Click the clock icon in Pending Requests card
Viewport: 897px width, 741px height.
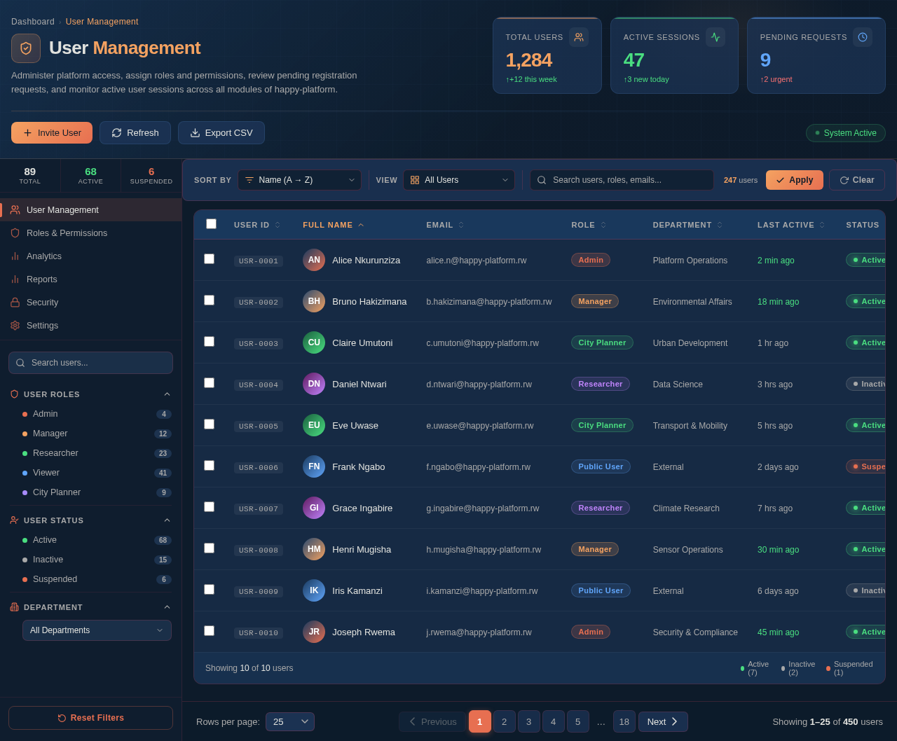tap(863, 37)
